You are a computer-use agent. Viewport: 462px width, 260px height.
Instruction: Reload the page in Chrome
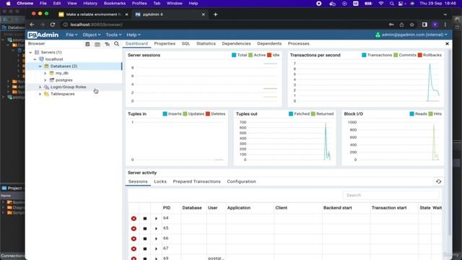[53, 25]
